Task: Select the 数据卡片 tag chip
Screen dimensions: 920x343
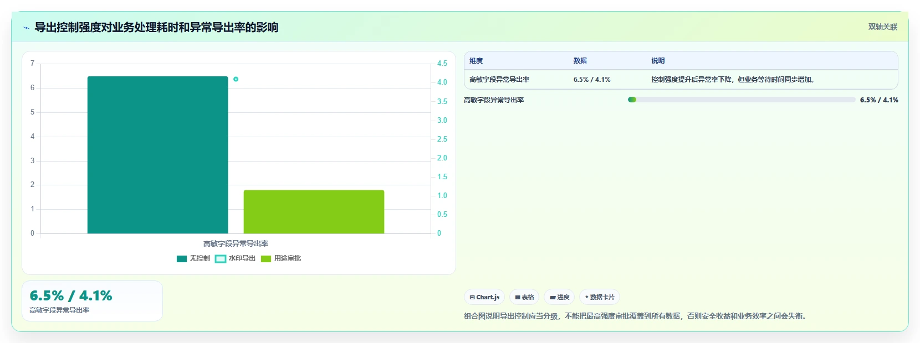Action: [x=600, y=297]
